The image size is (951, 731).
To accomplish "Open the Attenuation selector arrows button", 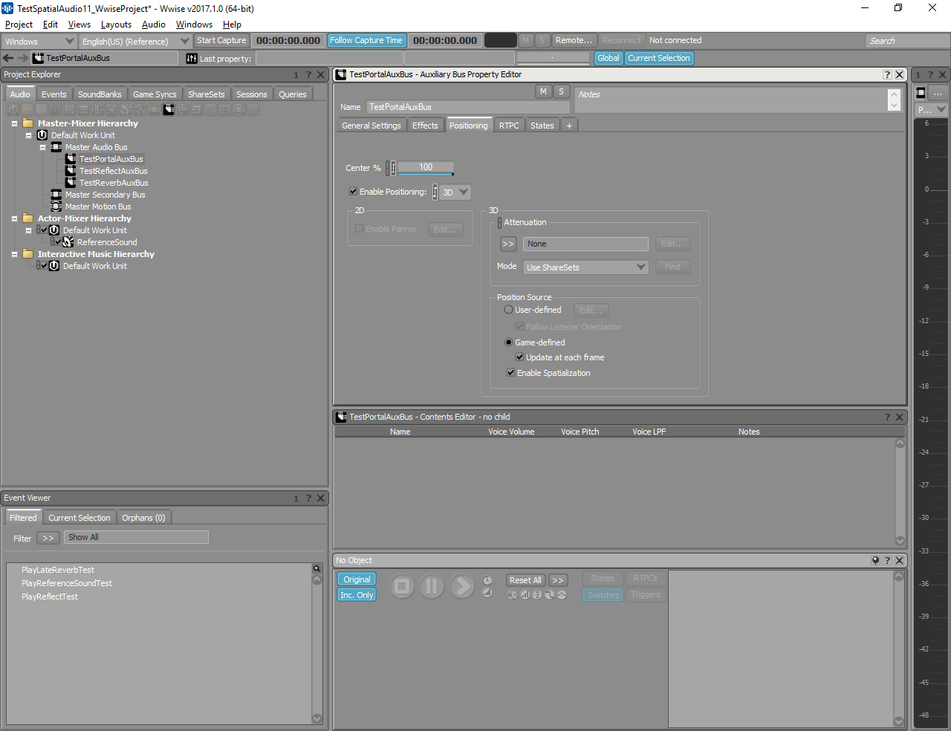I will tap(508, 244).
